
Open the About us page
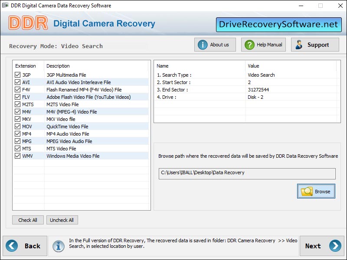point(215,45)
